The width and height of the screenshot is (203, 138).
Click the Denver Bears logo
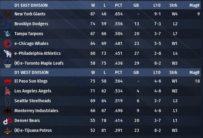pos(7,121)
